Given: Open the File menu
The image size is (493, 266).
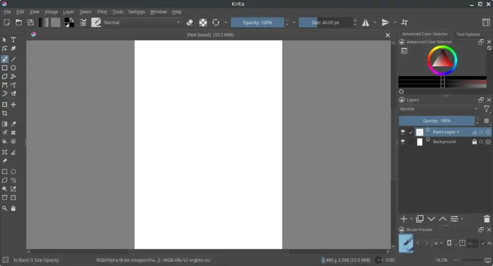Looking at the screenshot, I should pyautogui.click(x=7, y=12).
